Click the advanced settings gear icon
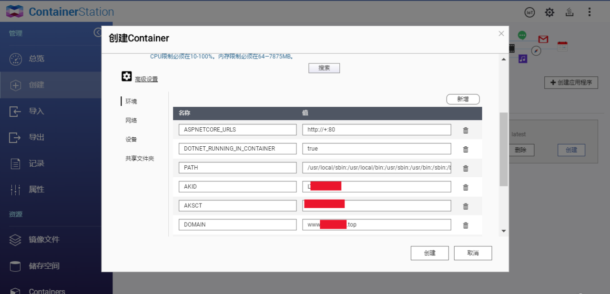Screen dimensions: 610x294 pos(126,76)
